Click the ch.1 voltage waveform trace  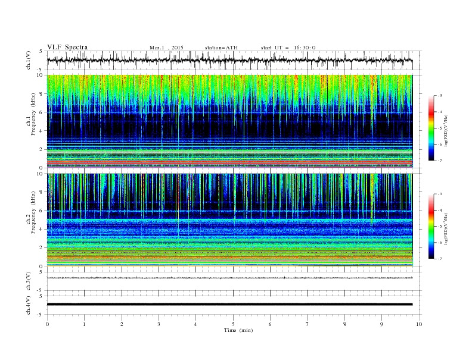(x=229, y=60)
